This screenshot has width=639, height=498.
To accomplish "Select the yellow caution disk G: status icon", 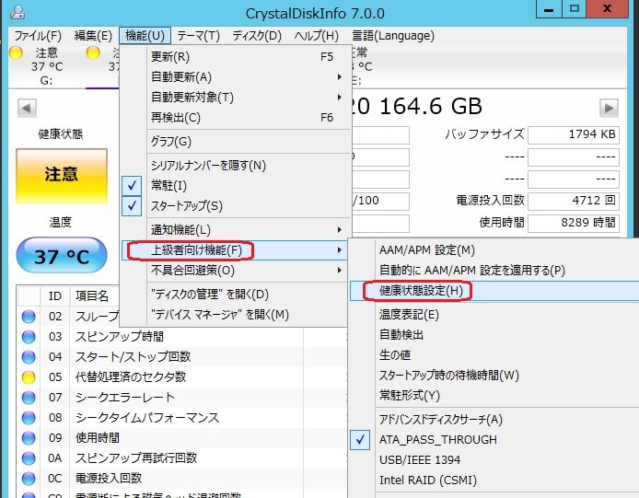I will pos(16,52).
